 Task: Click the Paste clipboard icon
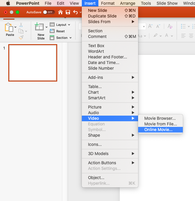[9, 27]
